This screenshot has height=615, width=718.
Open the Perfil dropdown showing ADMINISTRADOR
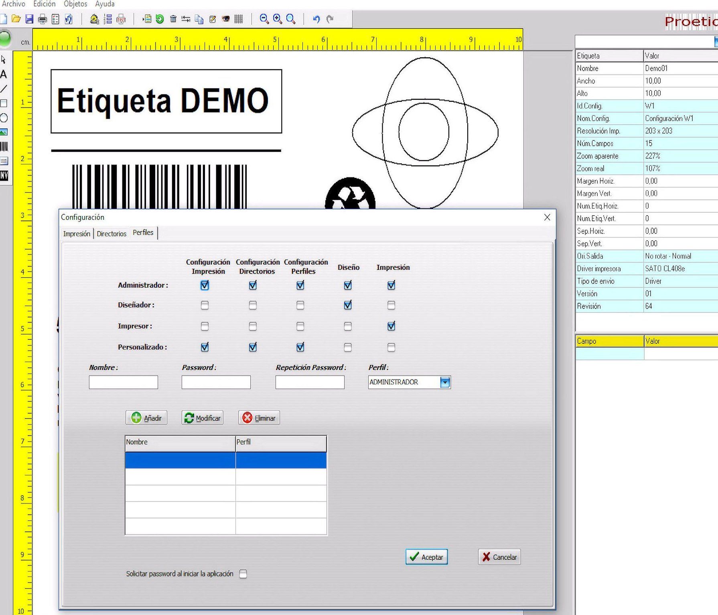[x=445, y=382]
